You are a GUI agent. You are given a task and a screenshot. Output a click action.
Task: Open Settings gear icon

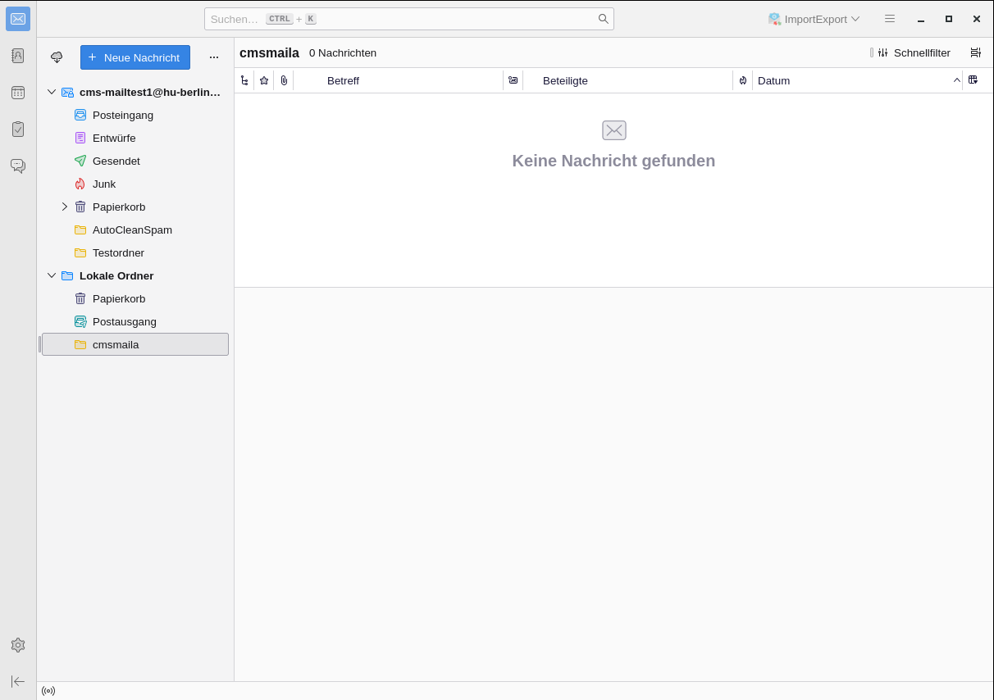pyautogui.click(x=18, y=645)
